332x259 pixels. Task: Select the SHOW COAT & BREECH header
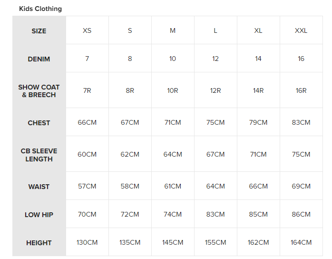coord(39,91)
